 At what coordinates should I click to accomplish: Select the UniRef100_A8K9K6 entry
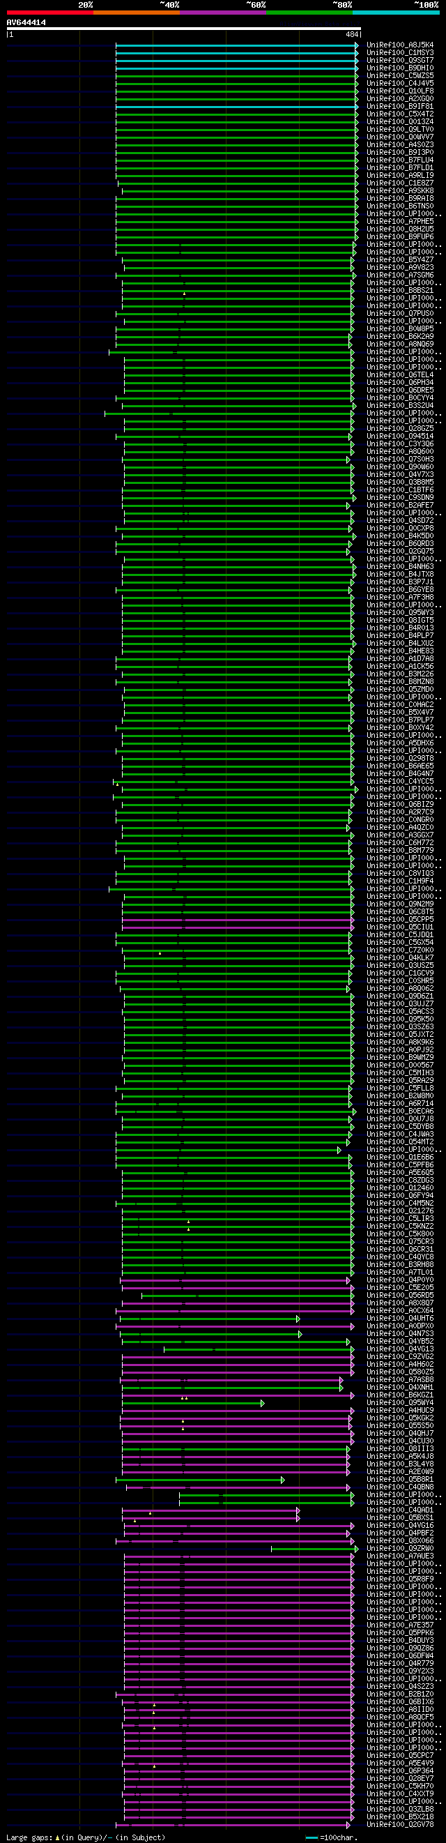[x=400, y=1042]
